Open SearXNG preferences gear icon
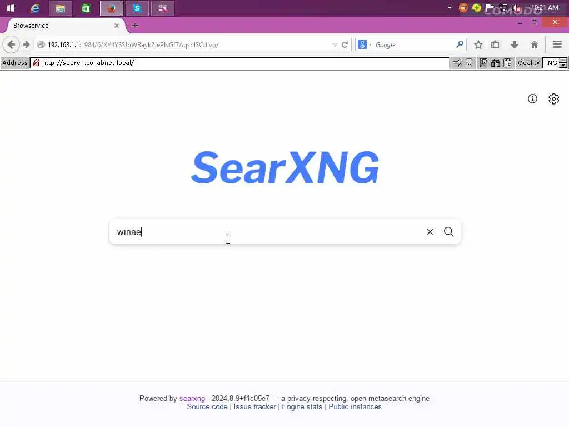This screenshot has height=427, width=569. point(554,99)
